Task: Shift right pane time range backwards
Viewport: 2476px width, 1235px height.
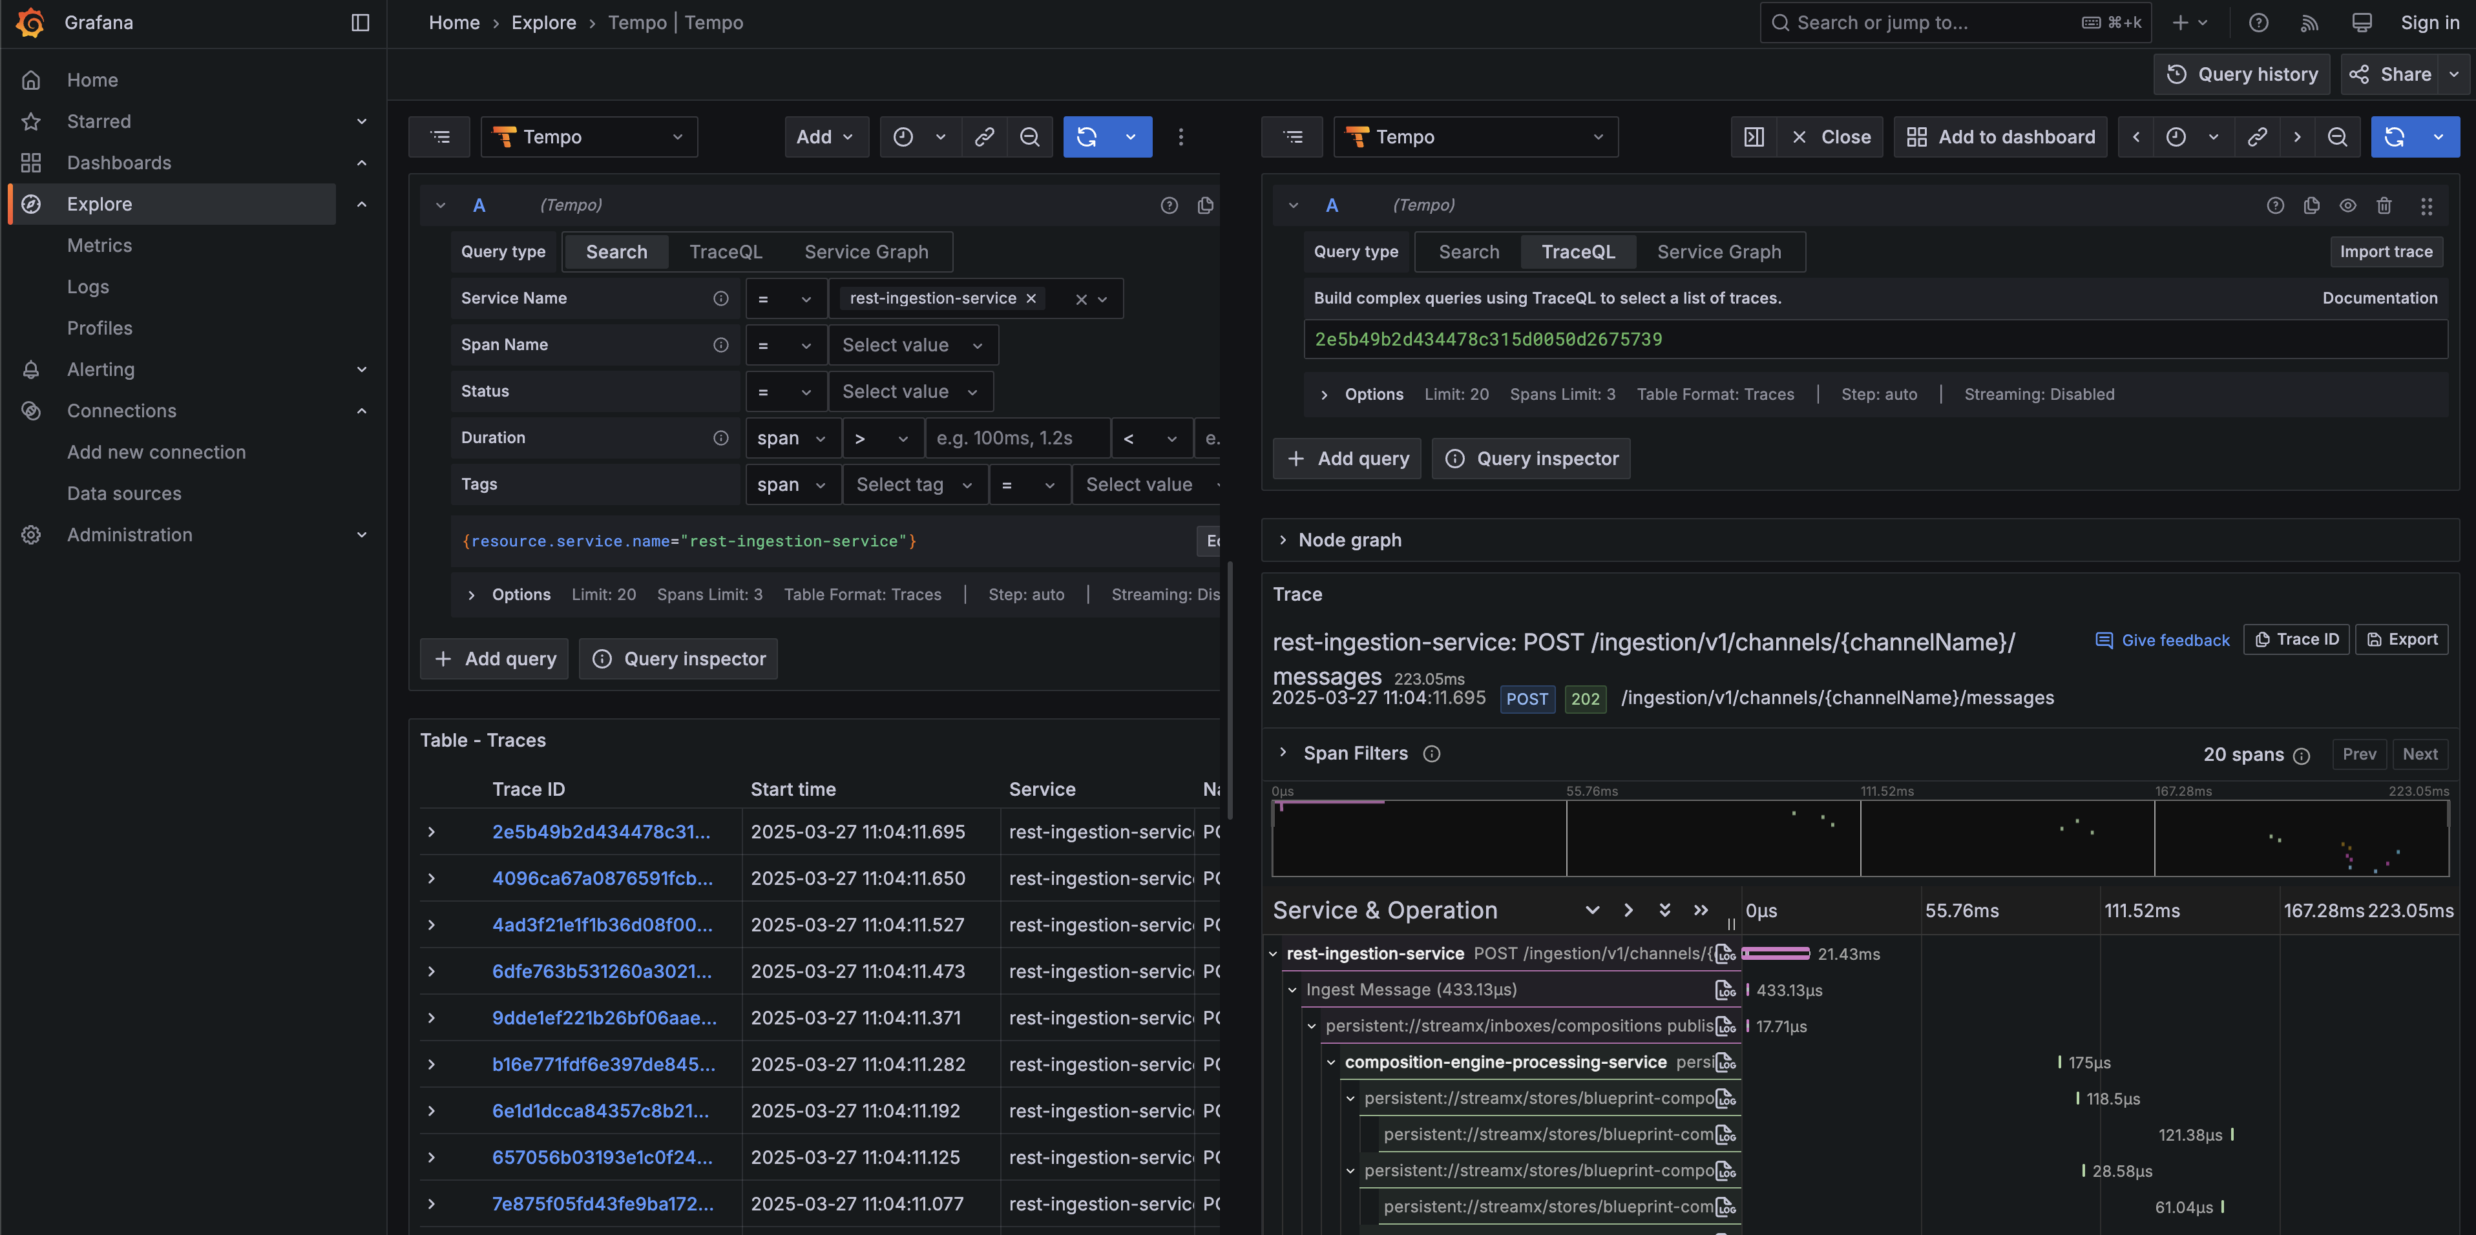Action: click(2135, 138)
